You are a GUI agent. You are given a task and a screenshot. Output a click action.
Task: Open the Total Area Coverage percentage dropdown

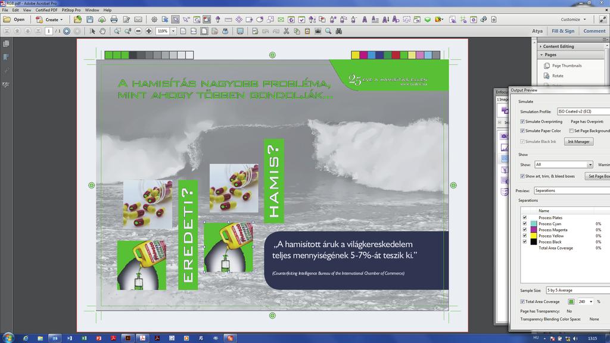591,302
